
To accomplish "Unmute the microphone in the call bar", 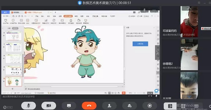I will click(x=29, y=106).
